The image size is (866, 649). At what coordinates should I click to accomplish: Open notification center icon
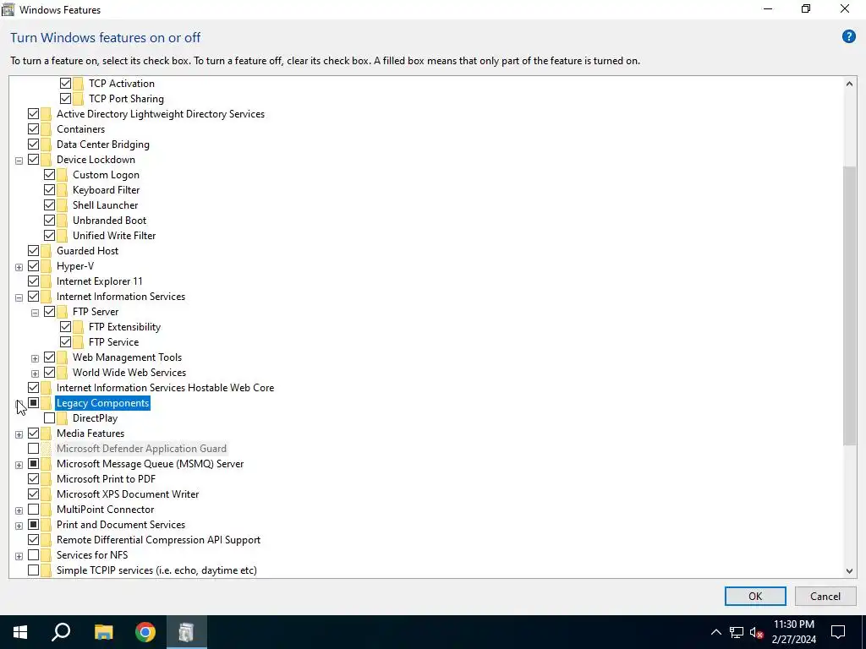point(838,632)
